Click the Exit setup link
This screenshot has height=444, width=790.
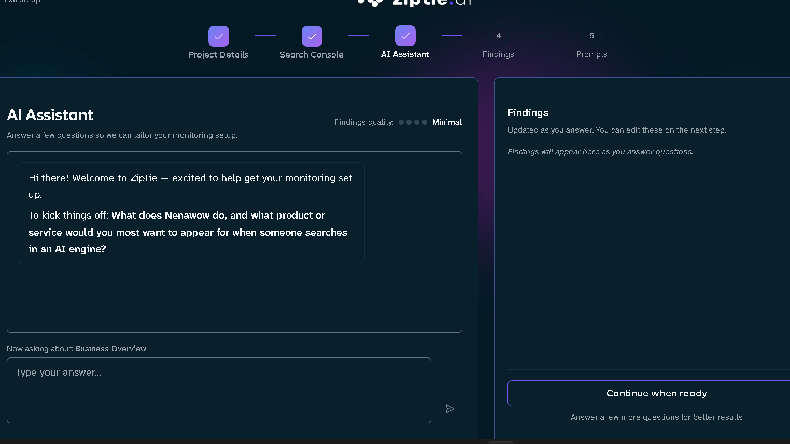coord(22,2)
